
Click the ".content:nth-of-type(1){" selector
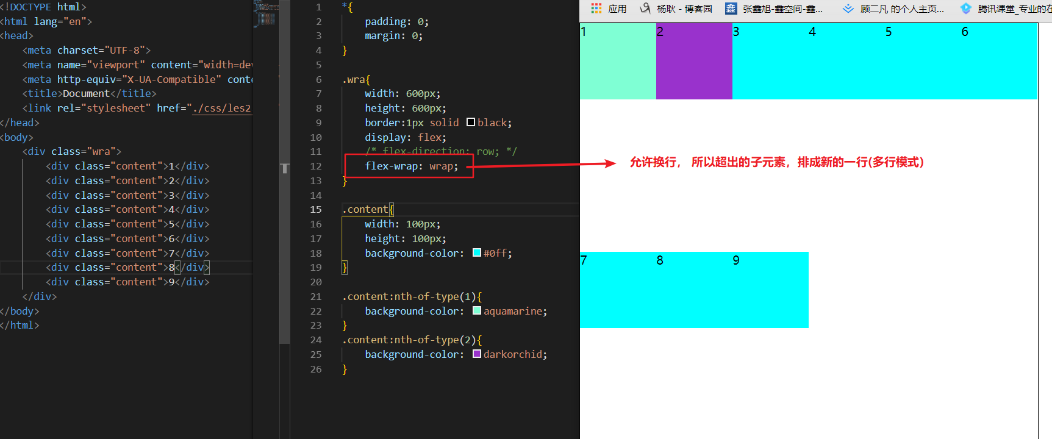[x=412, y=296]
